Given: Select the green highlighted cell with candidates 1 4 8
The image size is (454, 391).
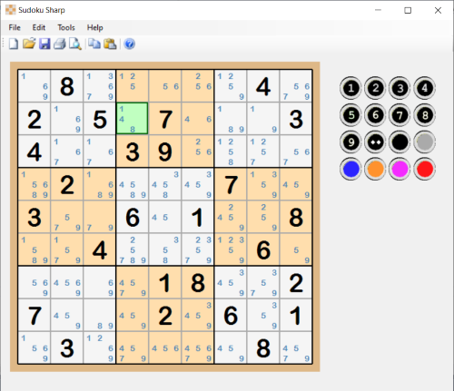Looking at the screenshot, I should (133, 118).
